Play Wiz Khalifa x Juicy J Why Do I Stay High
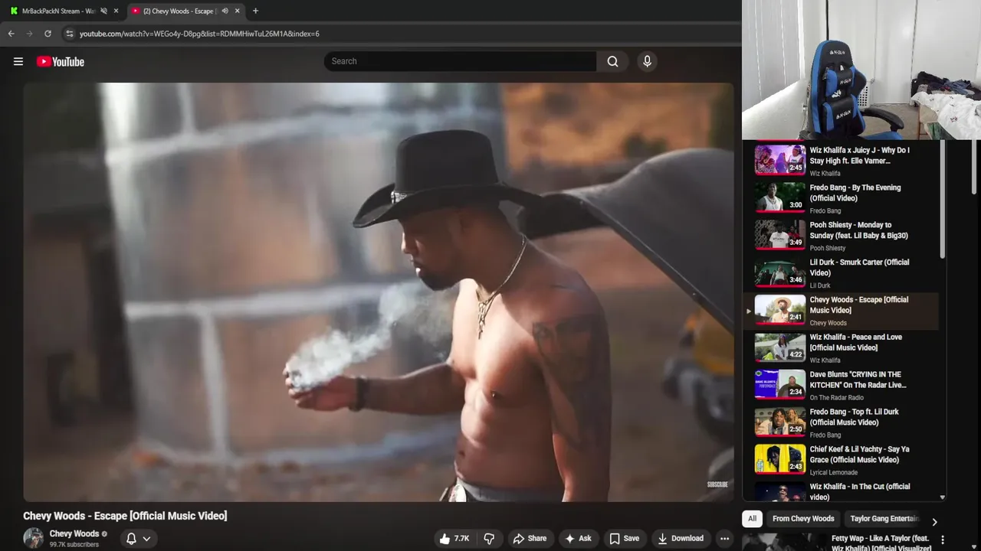This screenshot has height=551, width=981. tap(780, 159)
